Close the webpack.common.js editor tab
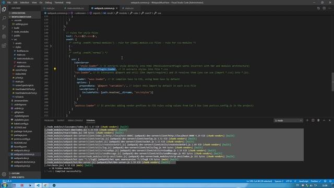Viewport: 334px width, 188px height. tap(117, 8)
